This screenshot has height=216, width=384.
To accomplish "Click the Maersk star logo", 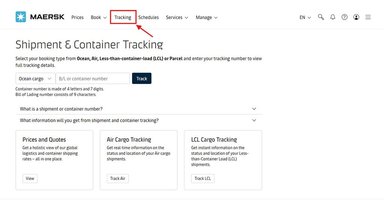I will 20,17.
